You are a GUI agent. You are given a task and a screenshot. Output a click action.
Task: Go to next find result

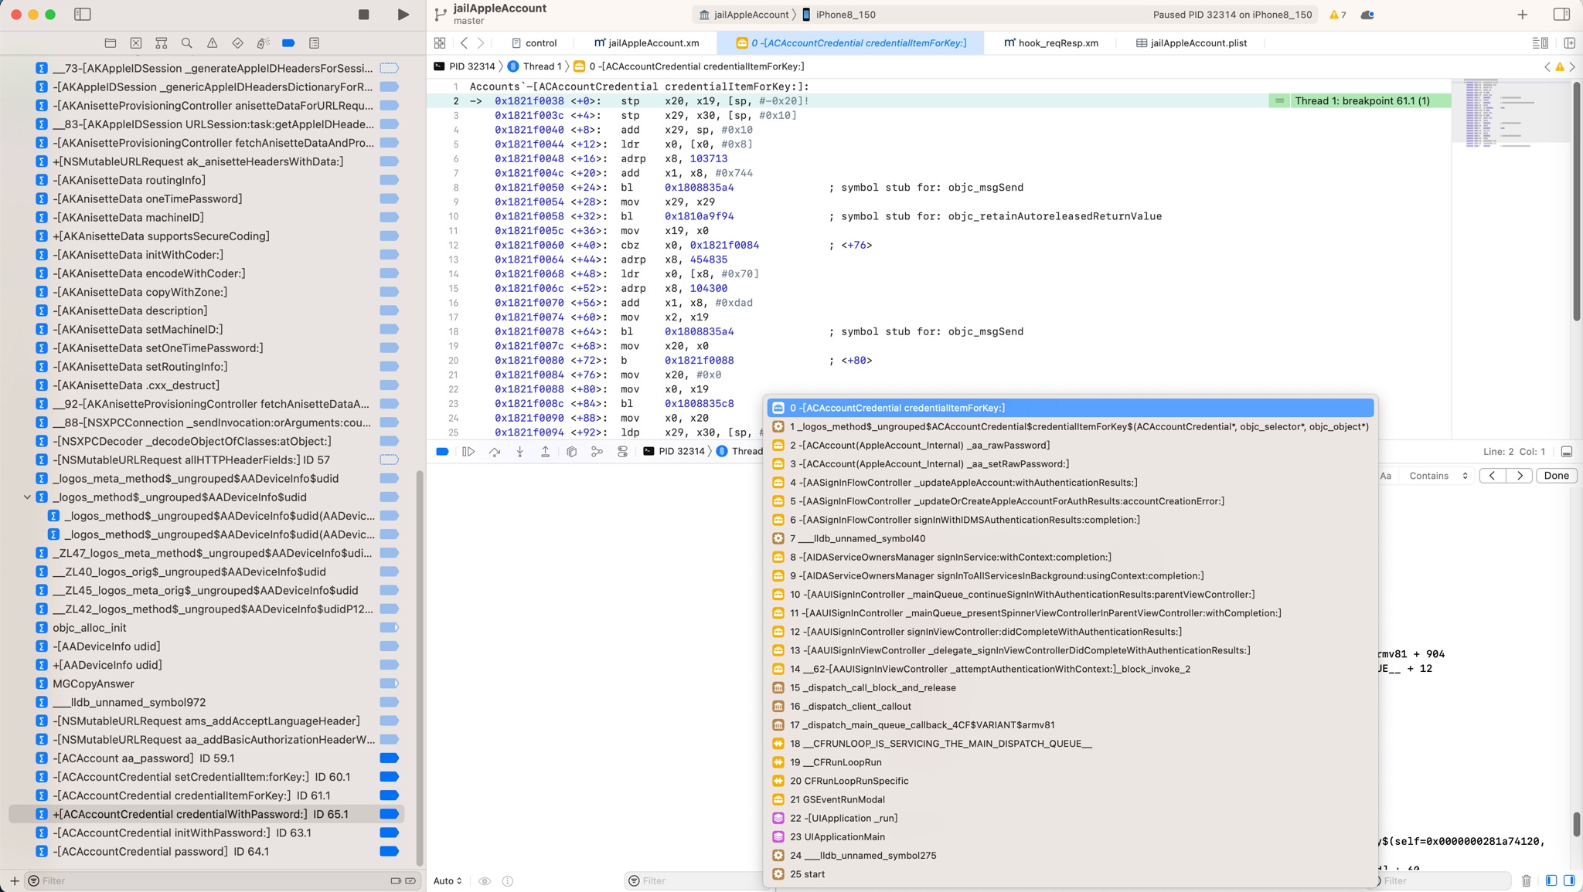pos(1519,476)
